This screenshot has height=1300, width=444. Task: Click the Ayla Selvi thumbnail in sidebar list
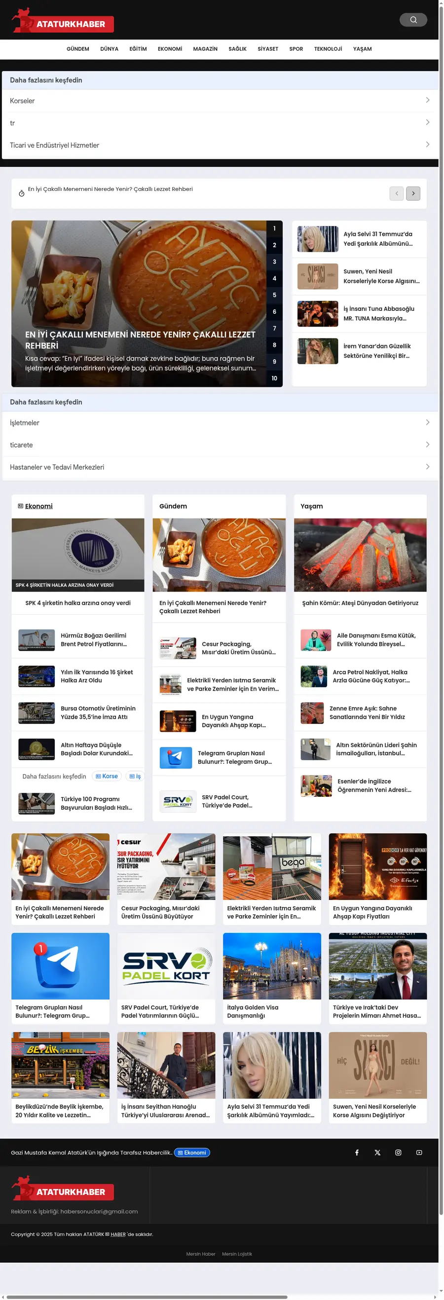[x=318, y=239]
